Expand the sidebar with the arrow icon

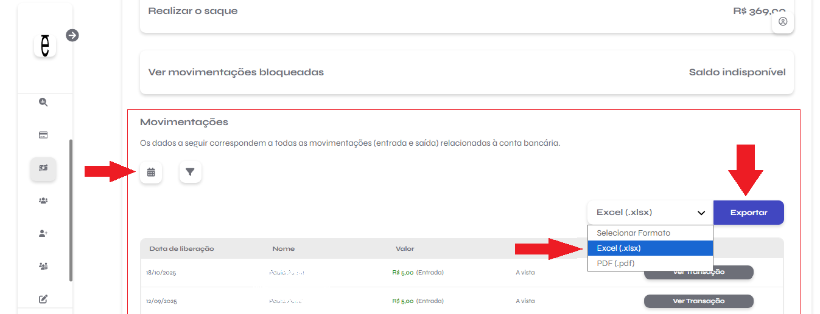tap(72, 35)
